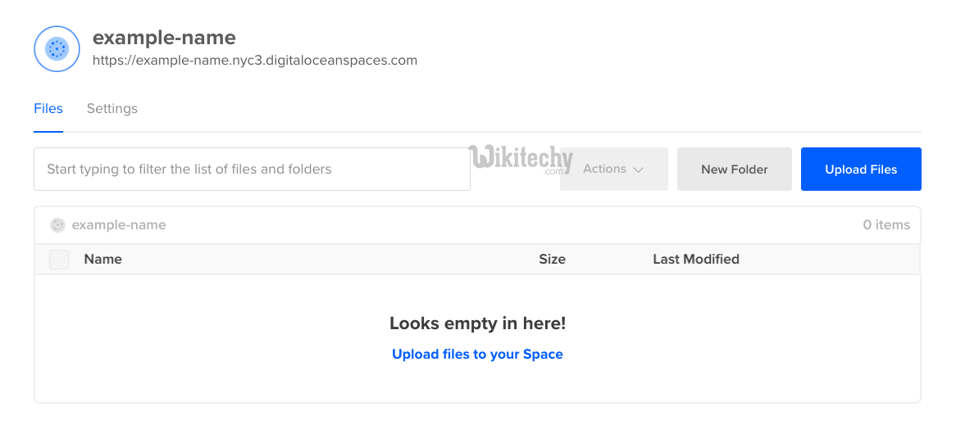Click the chevron arrow on the Actions button
The width and height of the screenshot is (956, 443).
pos(639,170)
